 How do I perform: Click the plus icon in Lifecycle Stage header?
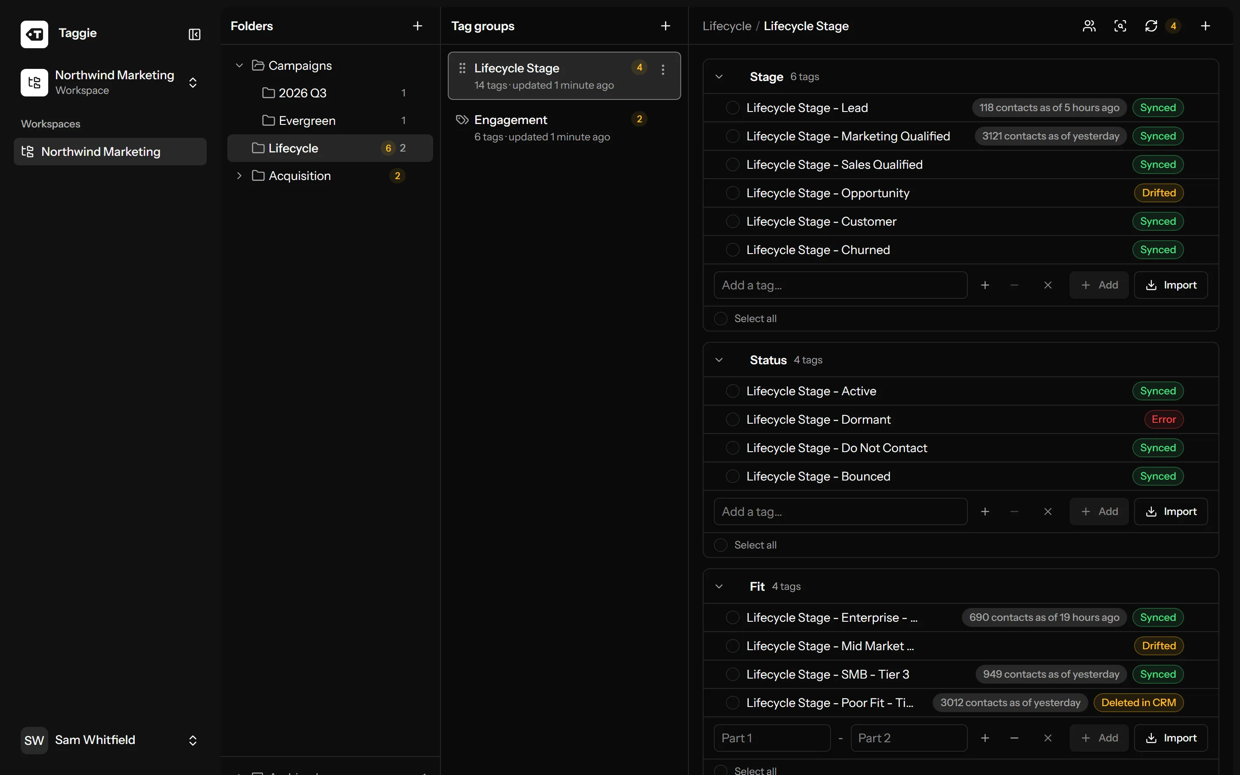1206,26
